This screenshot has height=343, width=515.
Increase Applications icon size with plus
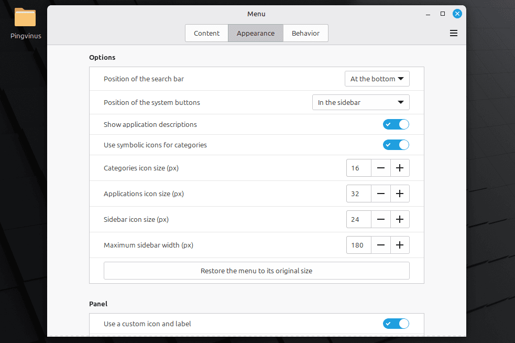click(x=400, y=194)
